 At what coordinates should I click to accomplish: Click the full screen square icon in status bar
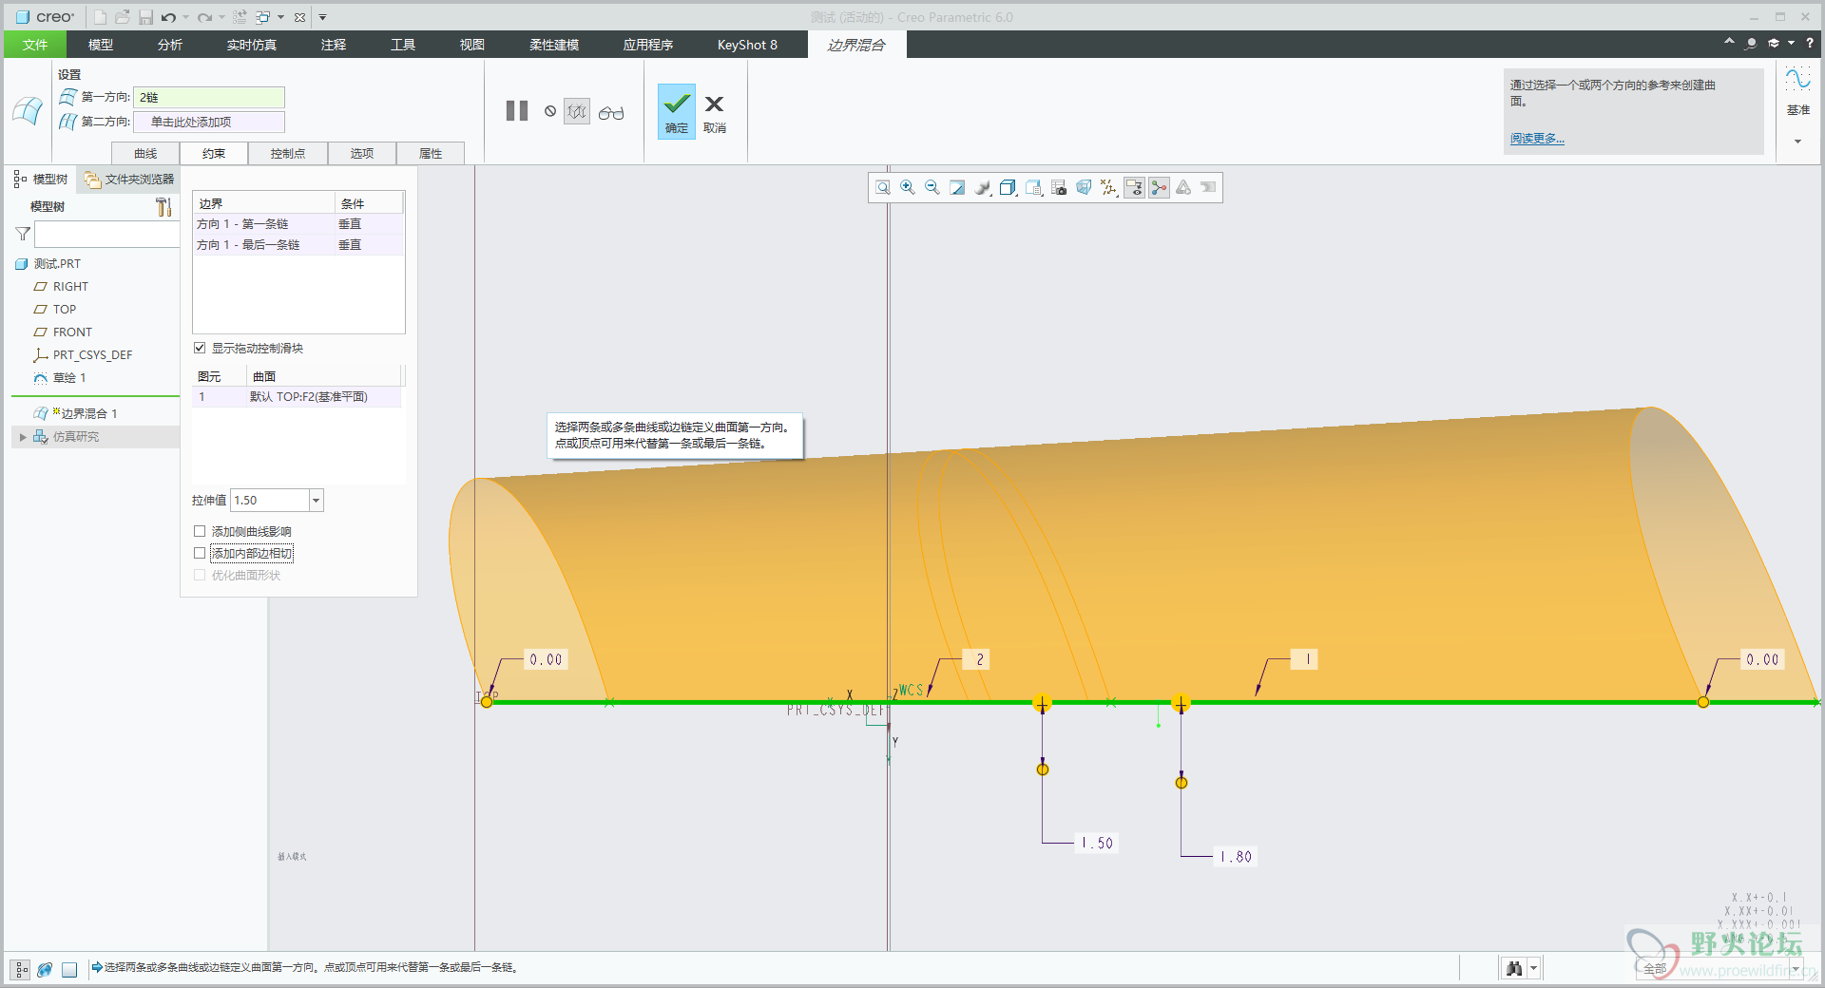pyautogui.click(x=69, y=969)
